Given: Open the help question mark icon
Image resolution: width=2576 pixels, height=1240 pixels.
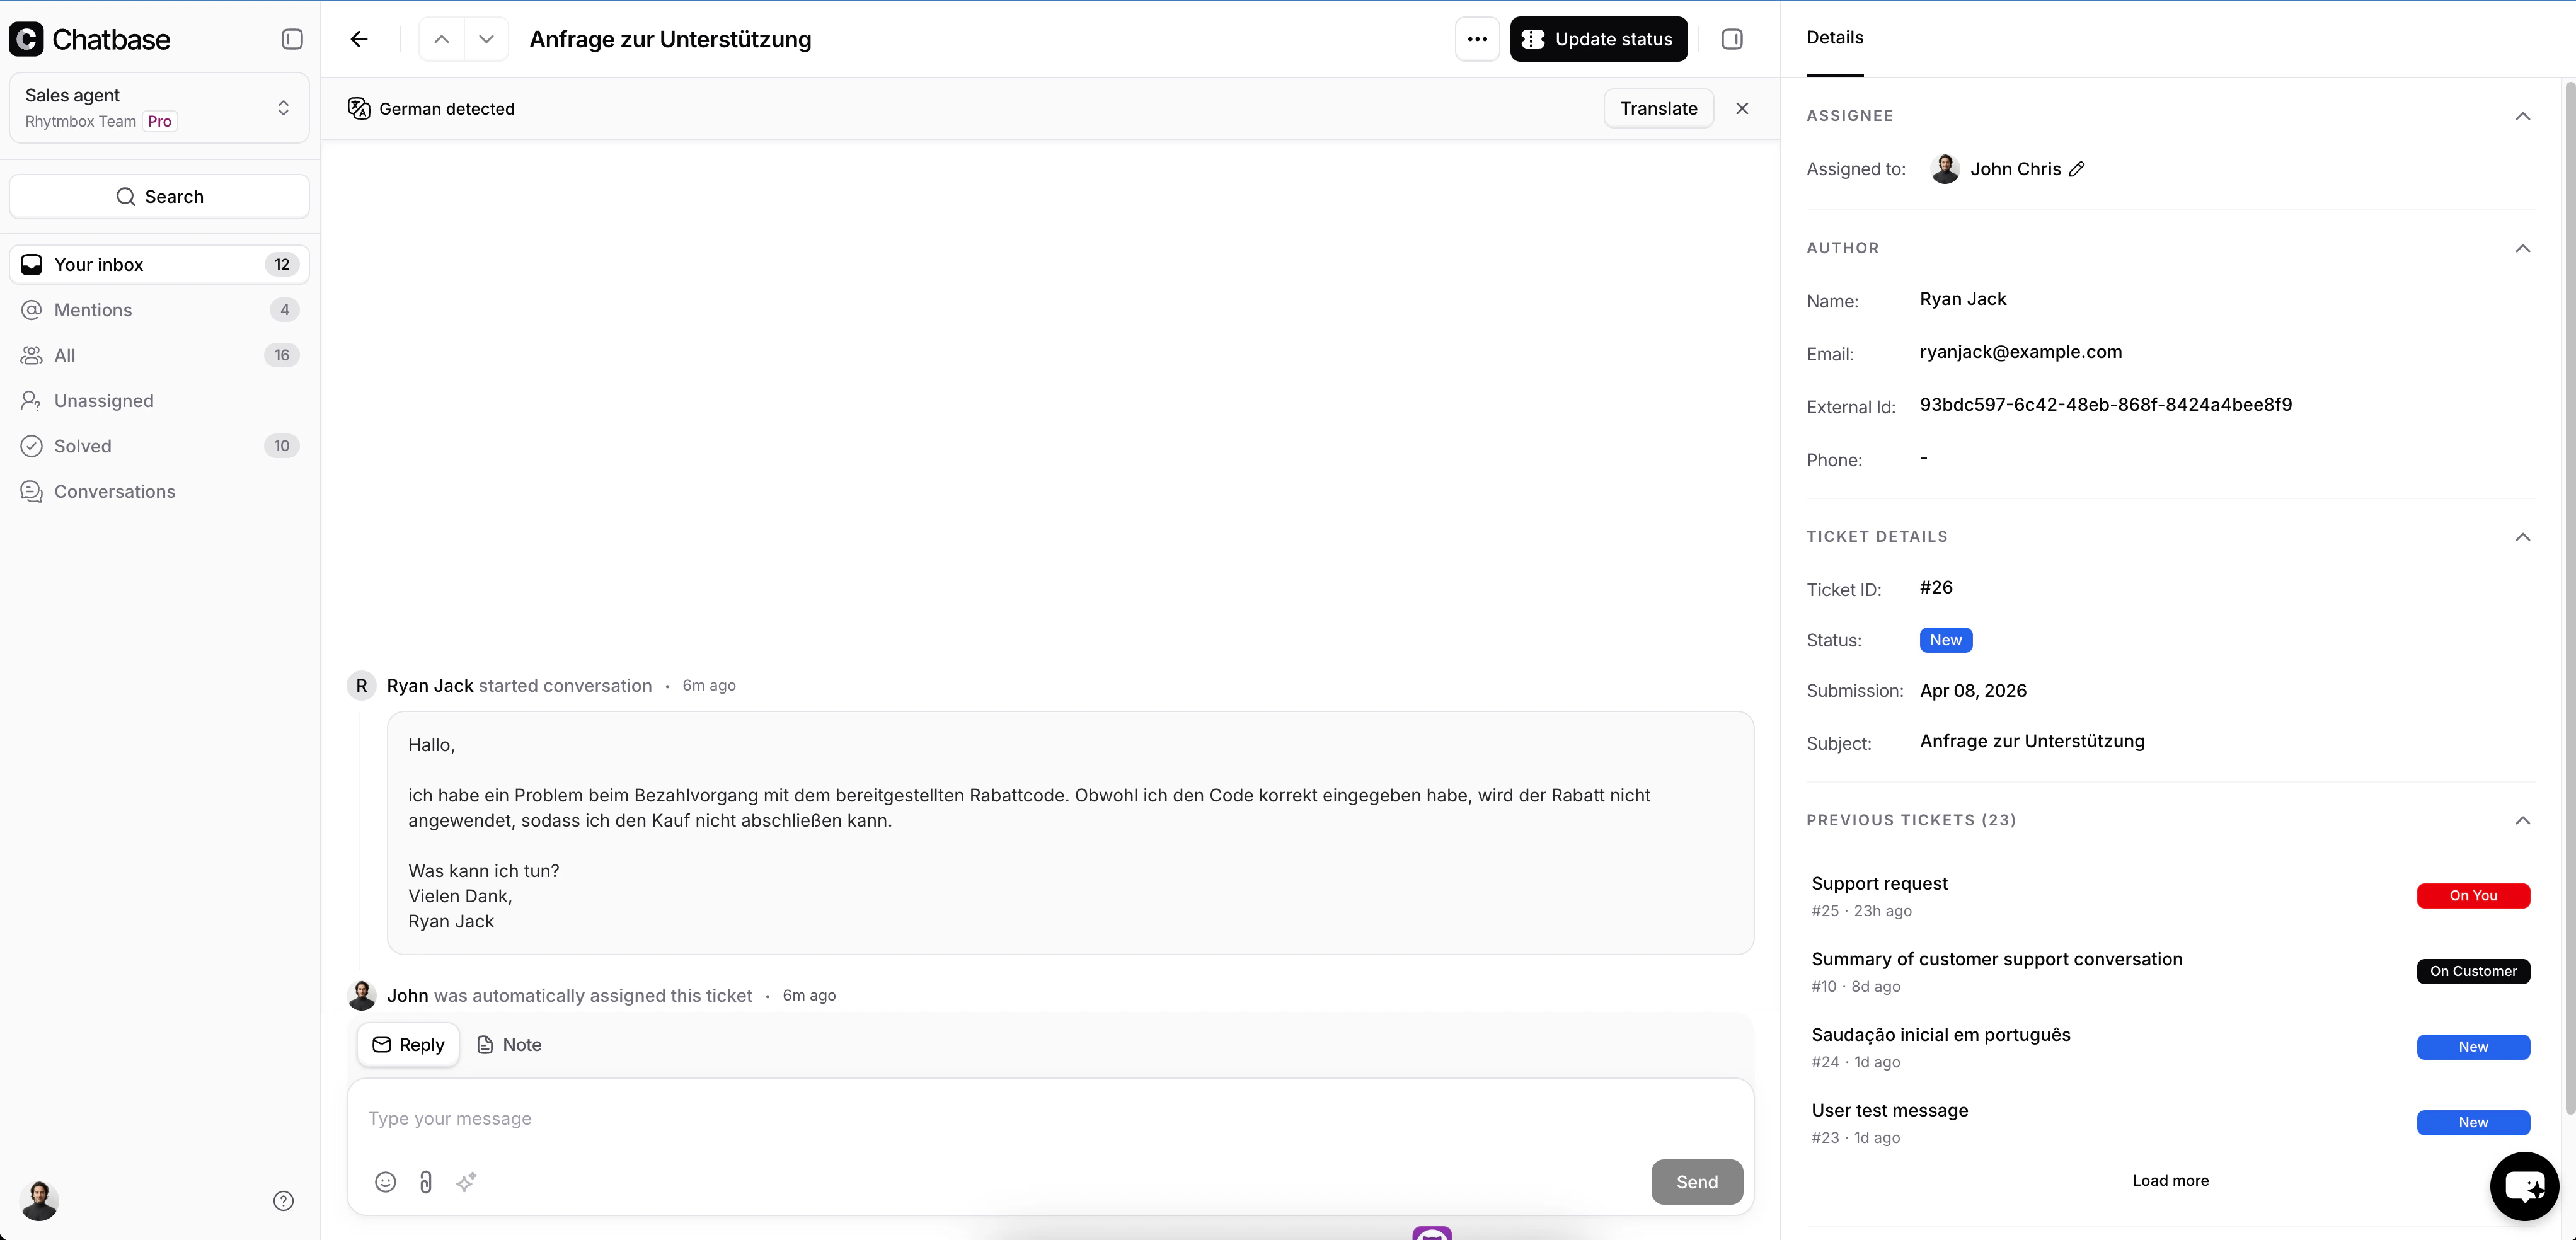Looking at the screenshot, I should pos(283,1201).
